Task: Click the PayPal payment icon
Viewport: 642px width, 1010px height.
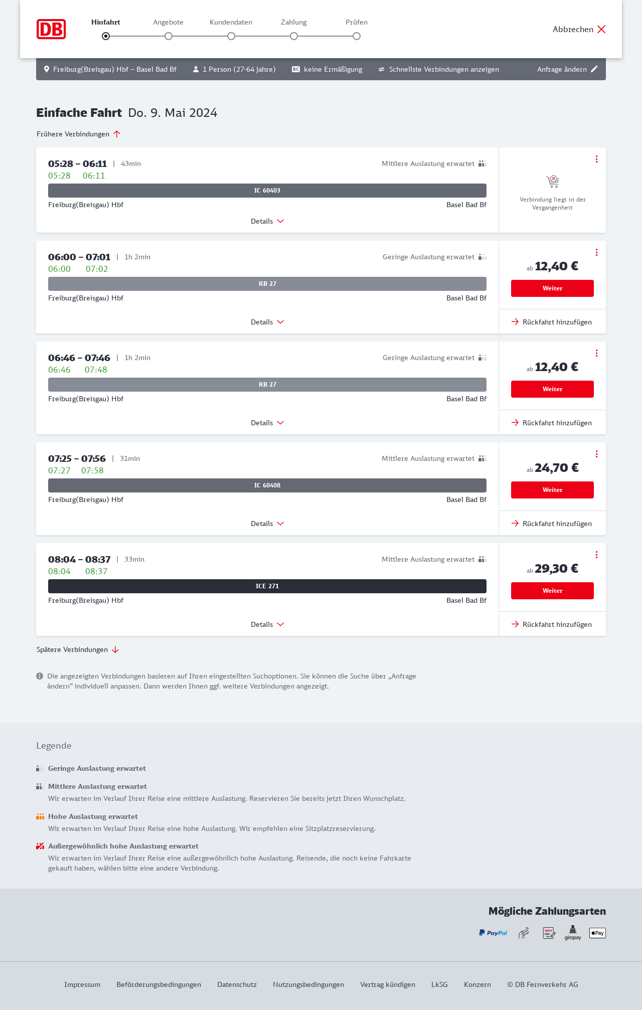Action: click(x=493, y=933)
